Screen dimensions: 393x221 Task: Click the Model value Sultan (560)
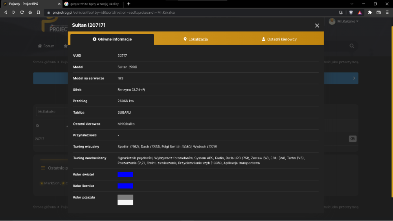coord(127,67)
